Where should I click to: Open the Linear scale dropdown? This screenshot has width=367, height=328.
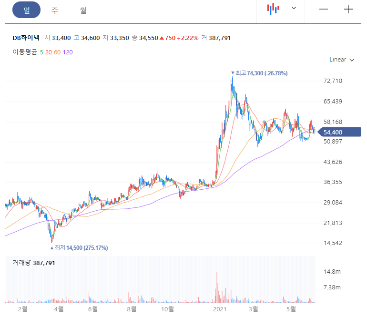click(x=342, y=60)
